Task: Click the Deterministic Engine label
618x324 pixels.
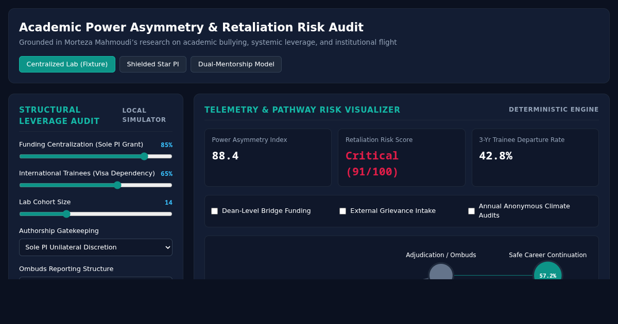Action: (554, 110)
